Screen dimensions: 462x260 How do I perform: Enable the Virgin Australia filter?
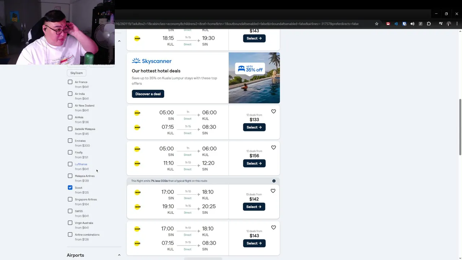(x=70, y=223)
